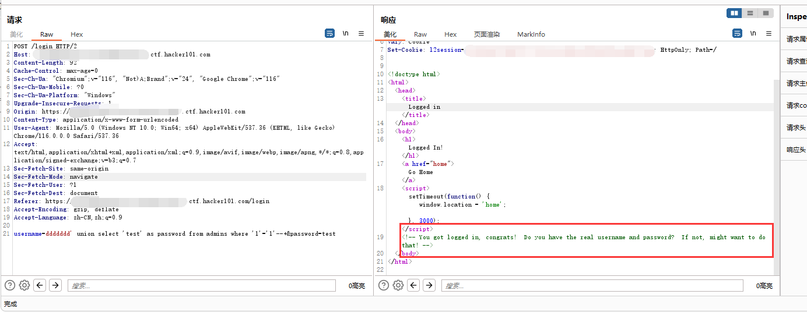Switch request view to 美化 tab
The width and height of the screenshot is (807, 312).
16,34
